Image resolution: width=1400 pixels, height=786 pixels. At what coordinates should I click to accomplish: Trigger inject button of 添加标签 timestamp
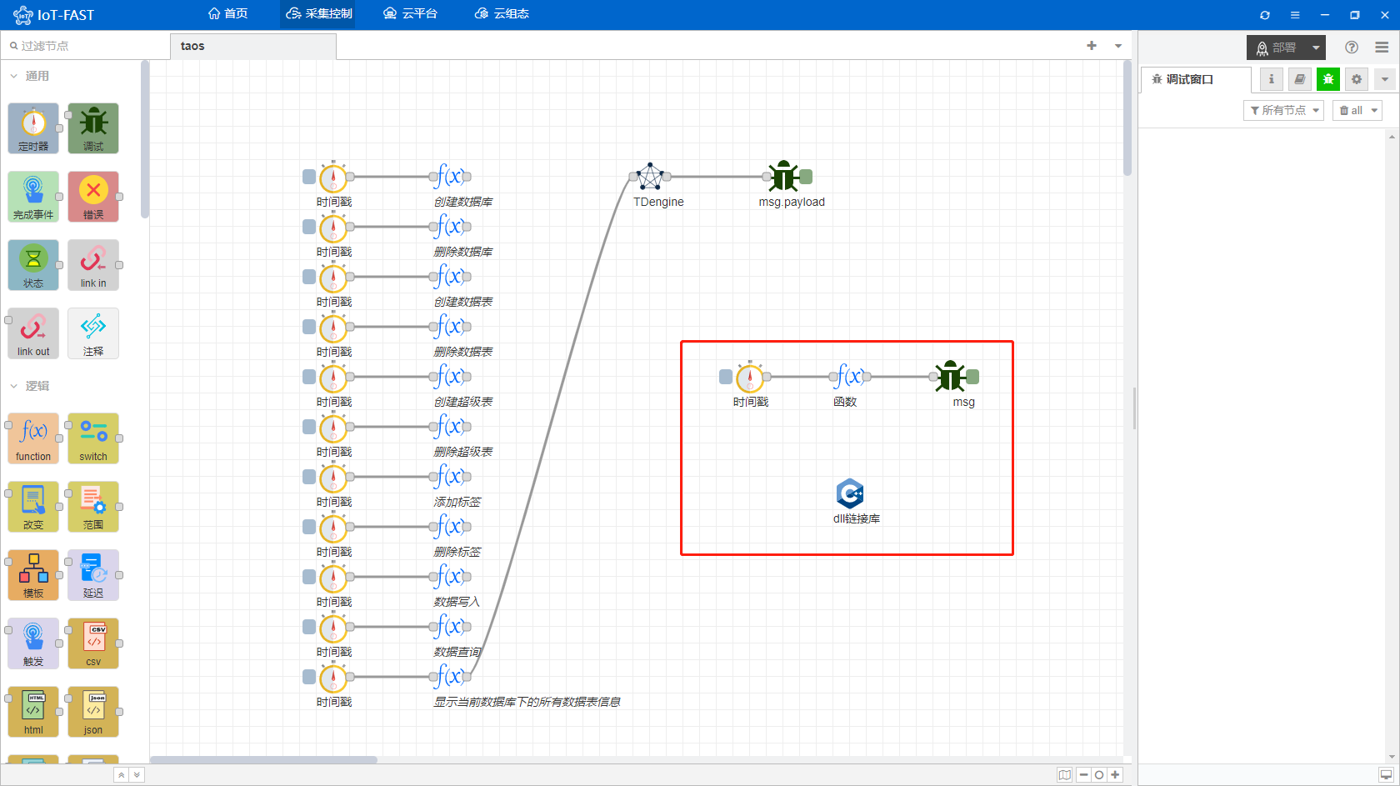tap(309, 477)
